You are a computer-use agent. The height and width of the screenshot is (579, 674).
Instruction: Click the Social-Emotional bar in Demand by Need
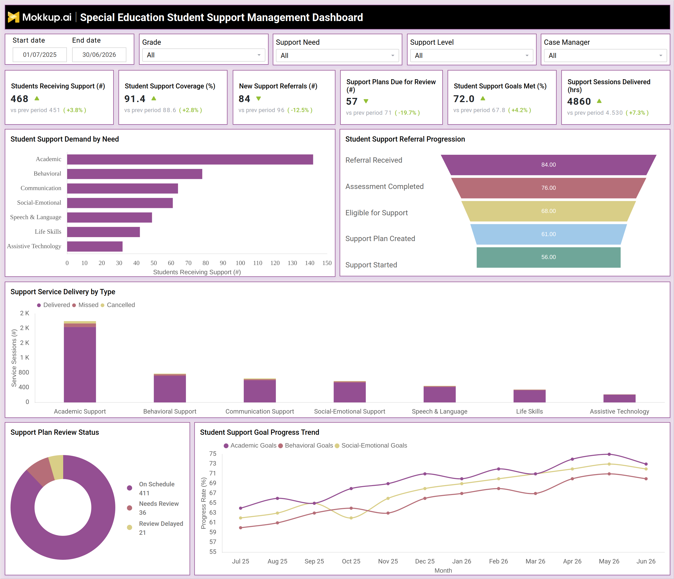(120, 203)
